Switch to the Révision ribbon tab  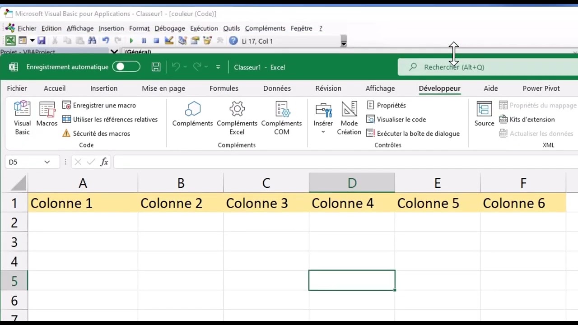coord(328,88)
